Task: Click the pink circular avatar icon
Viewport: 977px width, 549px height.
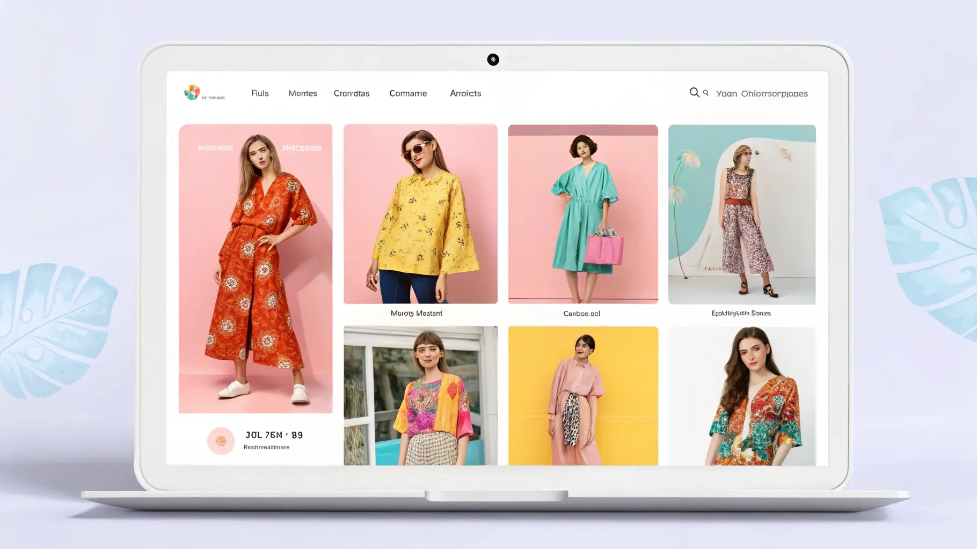Action: [x=221, y=441]
